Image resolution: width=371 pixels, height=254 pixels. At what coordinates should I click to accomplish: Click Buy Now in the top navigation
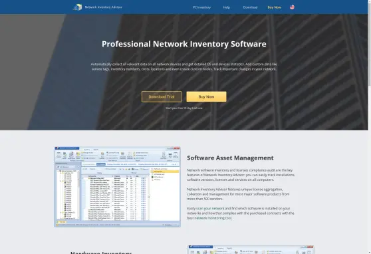tap(274, 7)
